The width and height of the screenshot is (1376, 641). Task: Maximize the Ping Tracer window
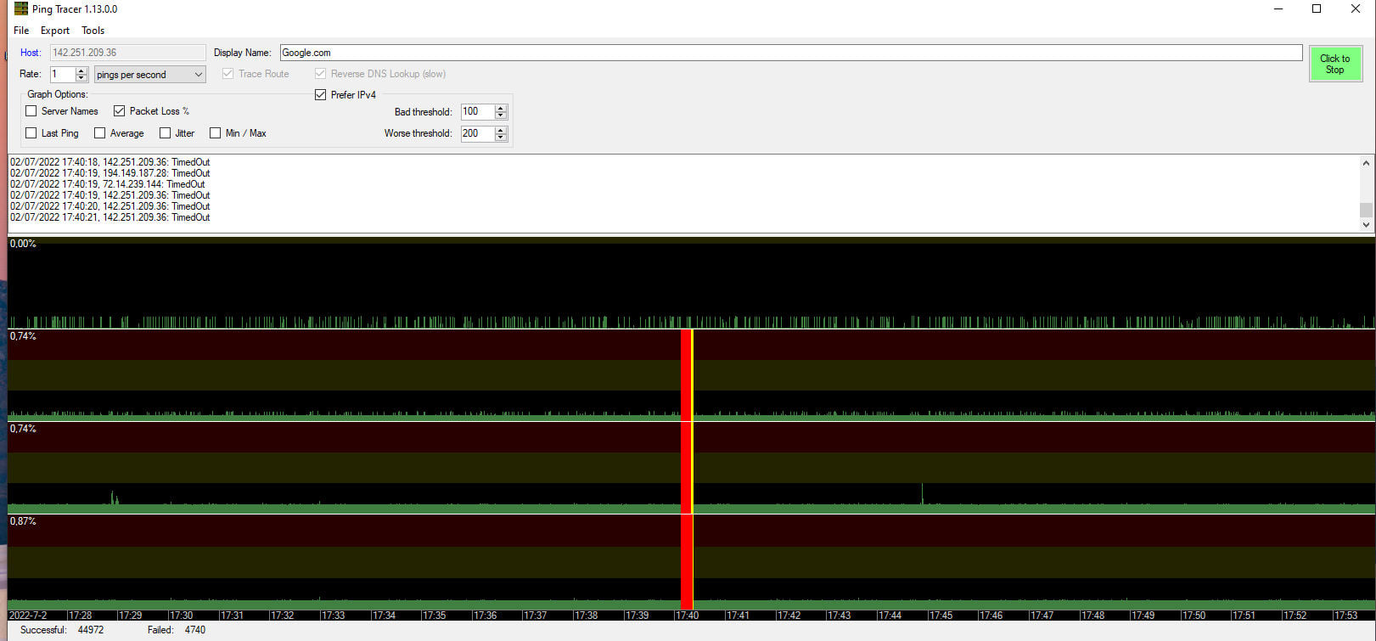[x=1317, y=8]
